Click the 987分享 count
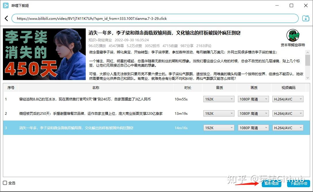Viewport: 313px width, 192px height. pyautogui.click(x=187, y=46)
